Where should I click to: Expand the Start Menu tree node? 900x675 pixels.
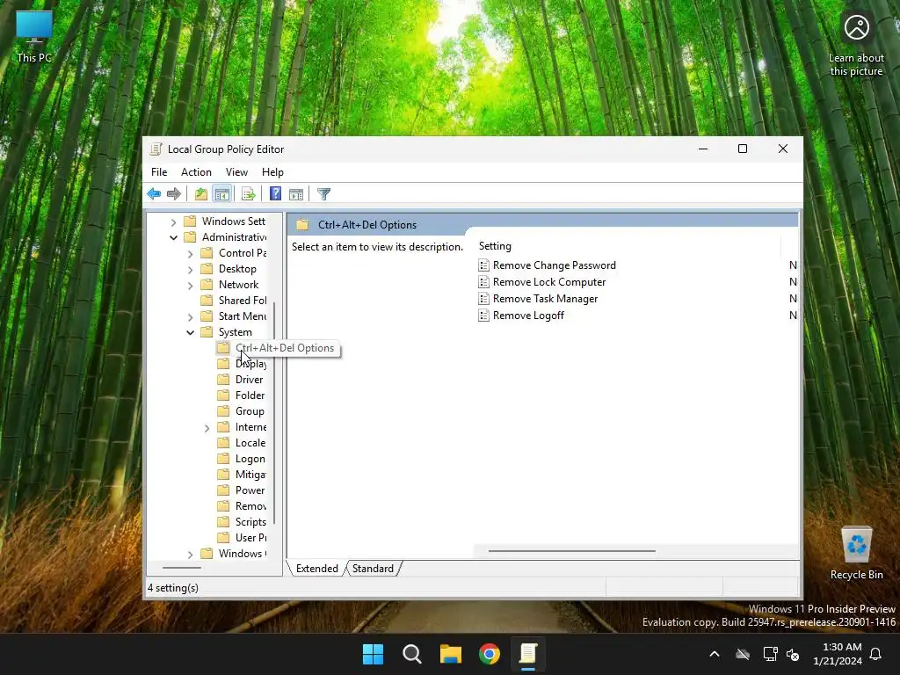[x=190, y=316]
